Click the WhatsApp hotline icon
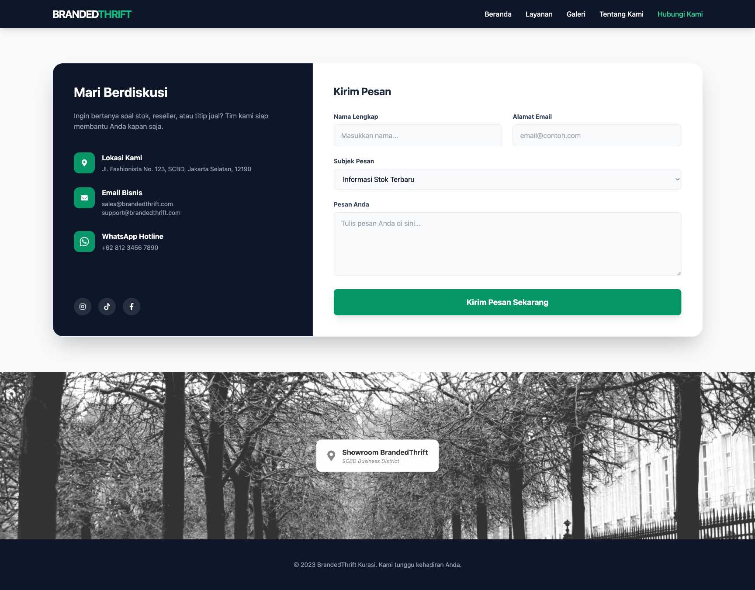 pos(84,242)
